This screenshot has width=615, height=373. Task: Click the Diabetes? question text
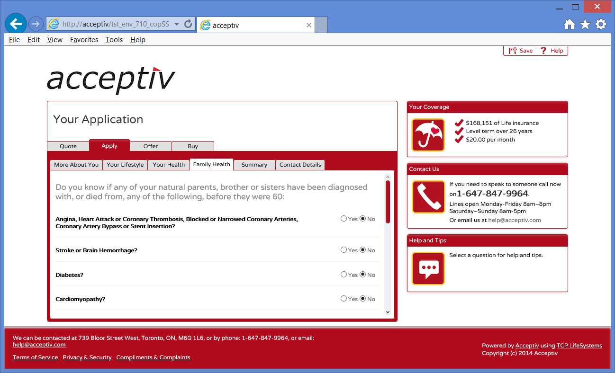tap(70, 275)
